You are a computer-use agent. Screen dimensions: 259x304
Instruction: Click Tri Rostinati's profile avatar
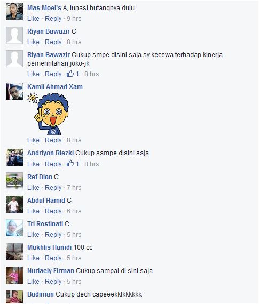click(14, 228)
